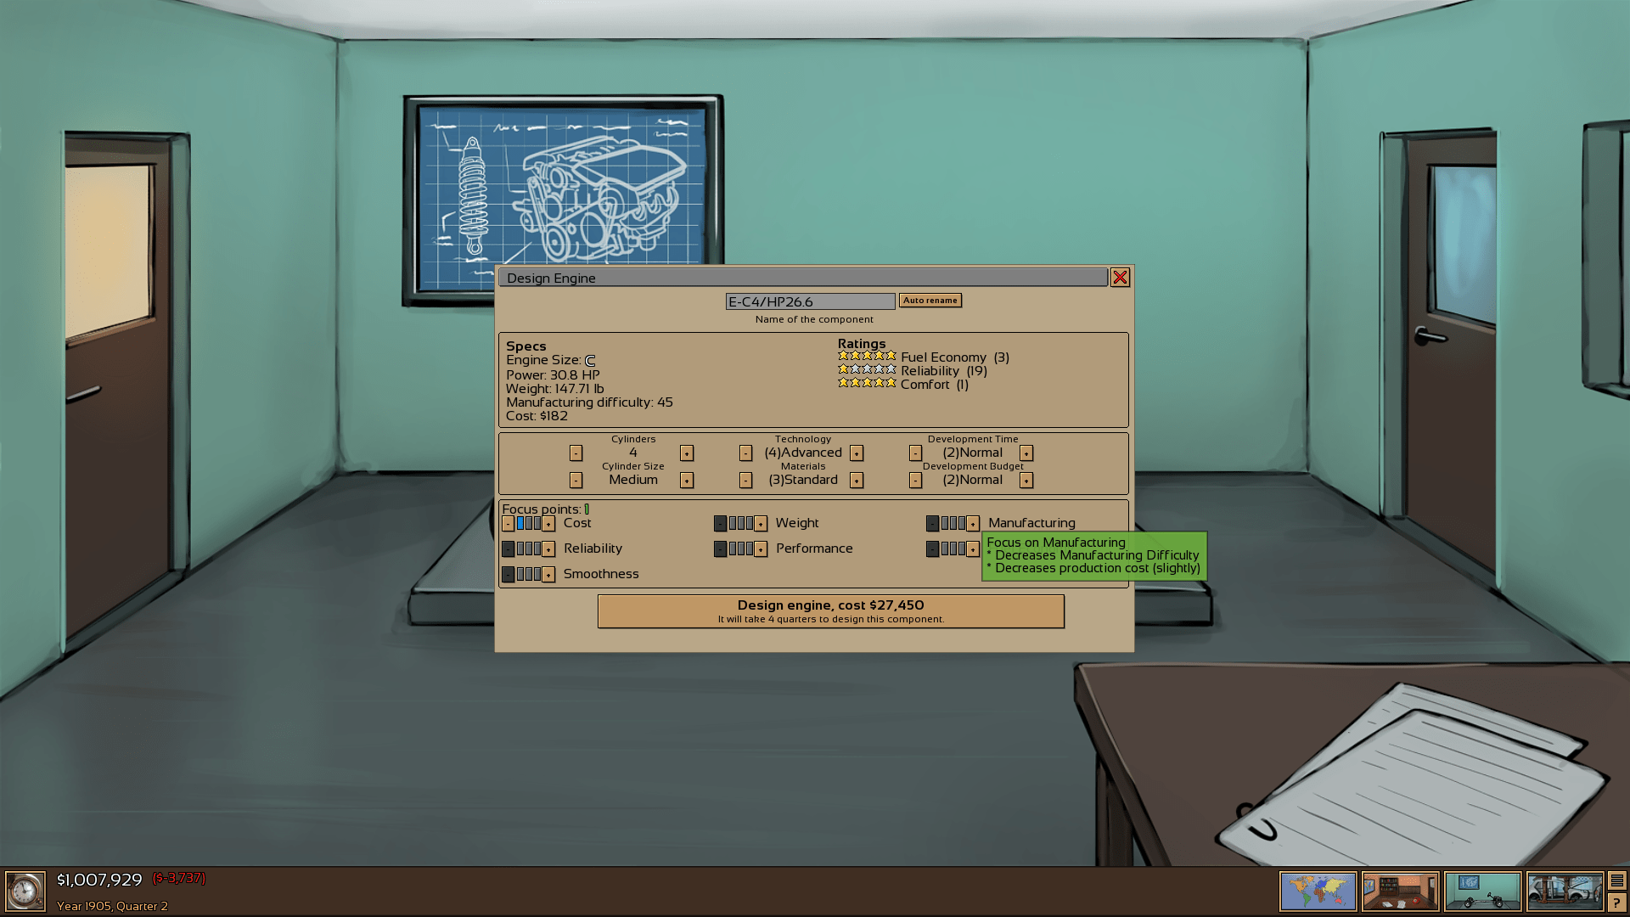Add a focus point to Reliability
Viewport: 1630px width, 917px height.
coord(549,549)
